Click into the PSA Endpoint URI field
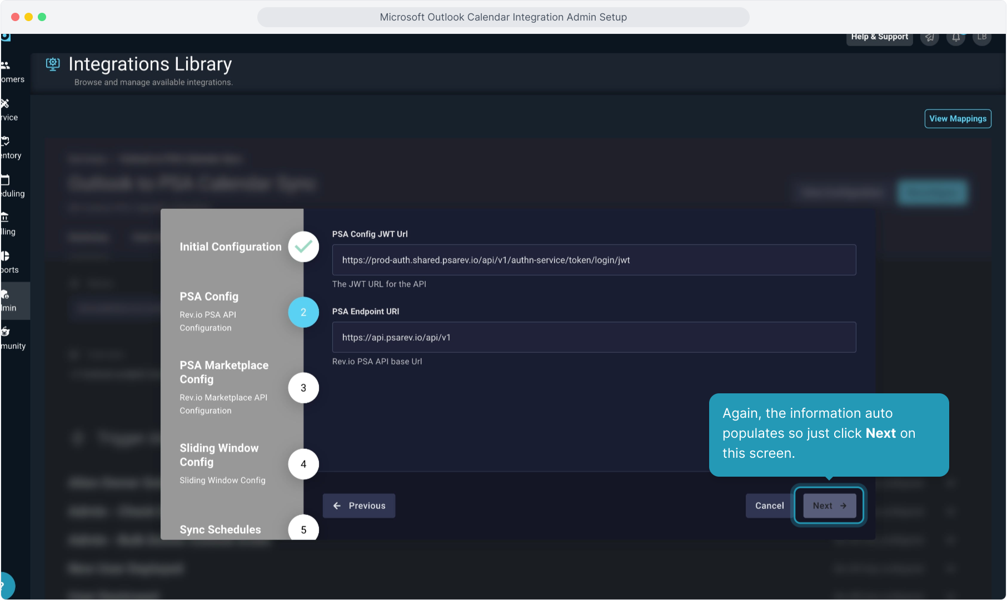Viewport: 1007px width, 600px height. coord(594,337)
